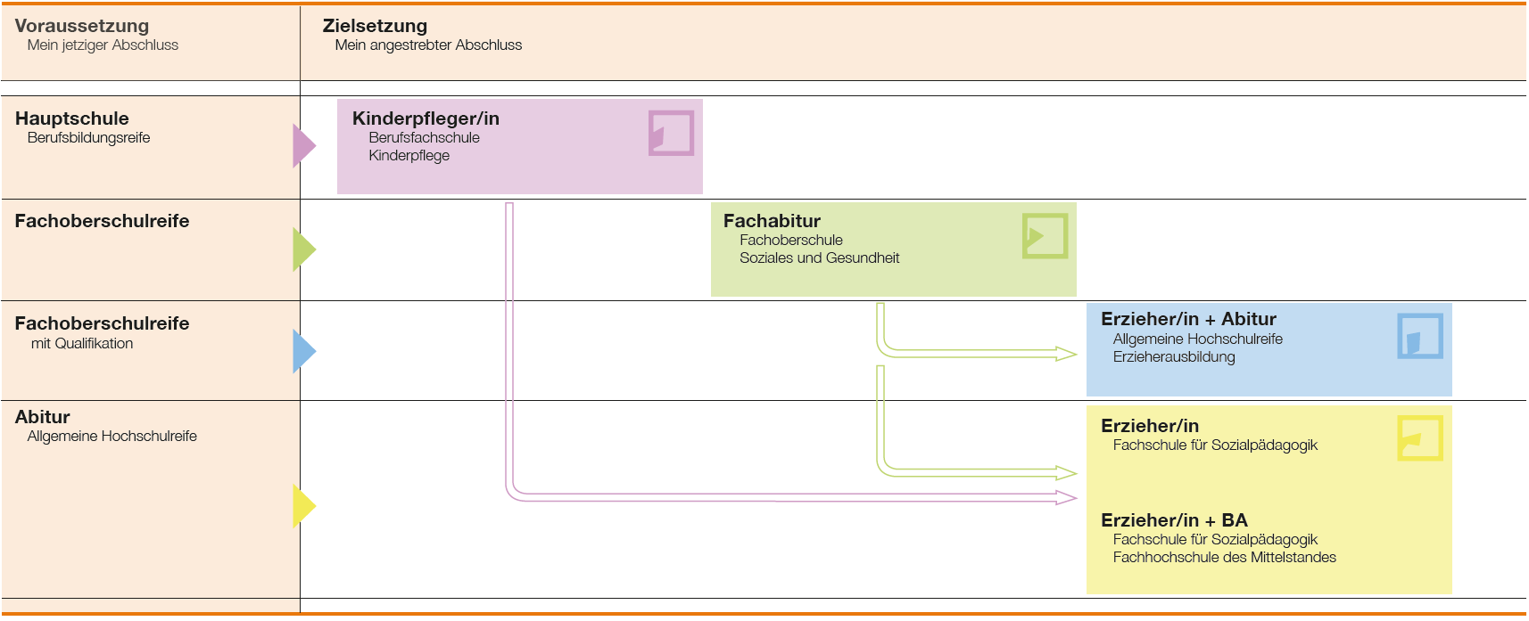Click the yellow triangle in the Abitur row

pyautogui.click(x=303, y=506)
